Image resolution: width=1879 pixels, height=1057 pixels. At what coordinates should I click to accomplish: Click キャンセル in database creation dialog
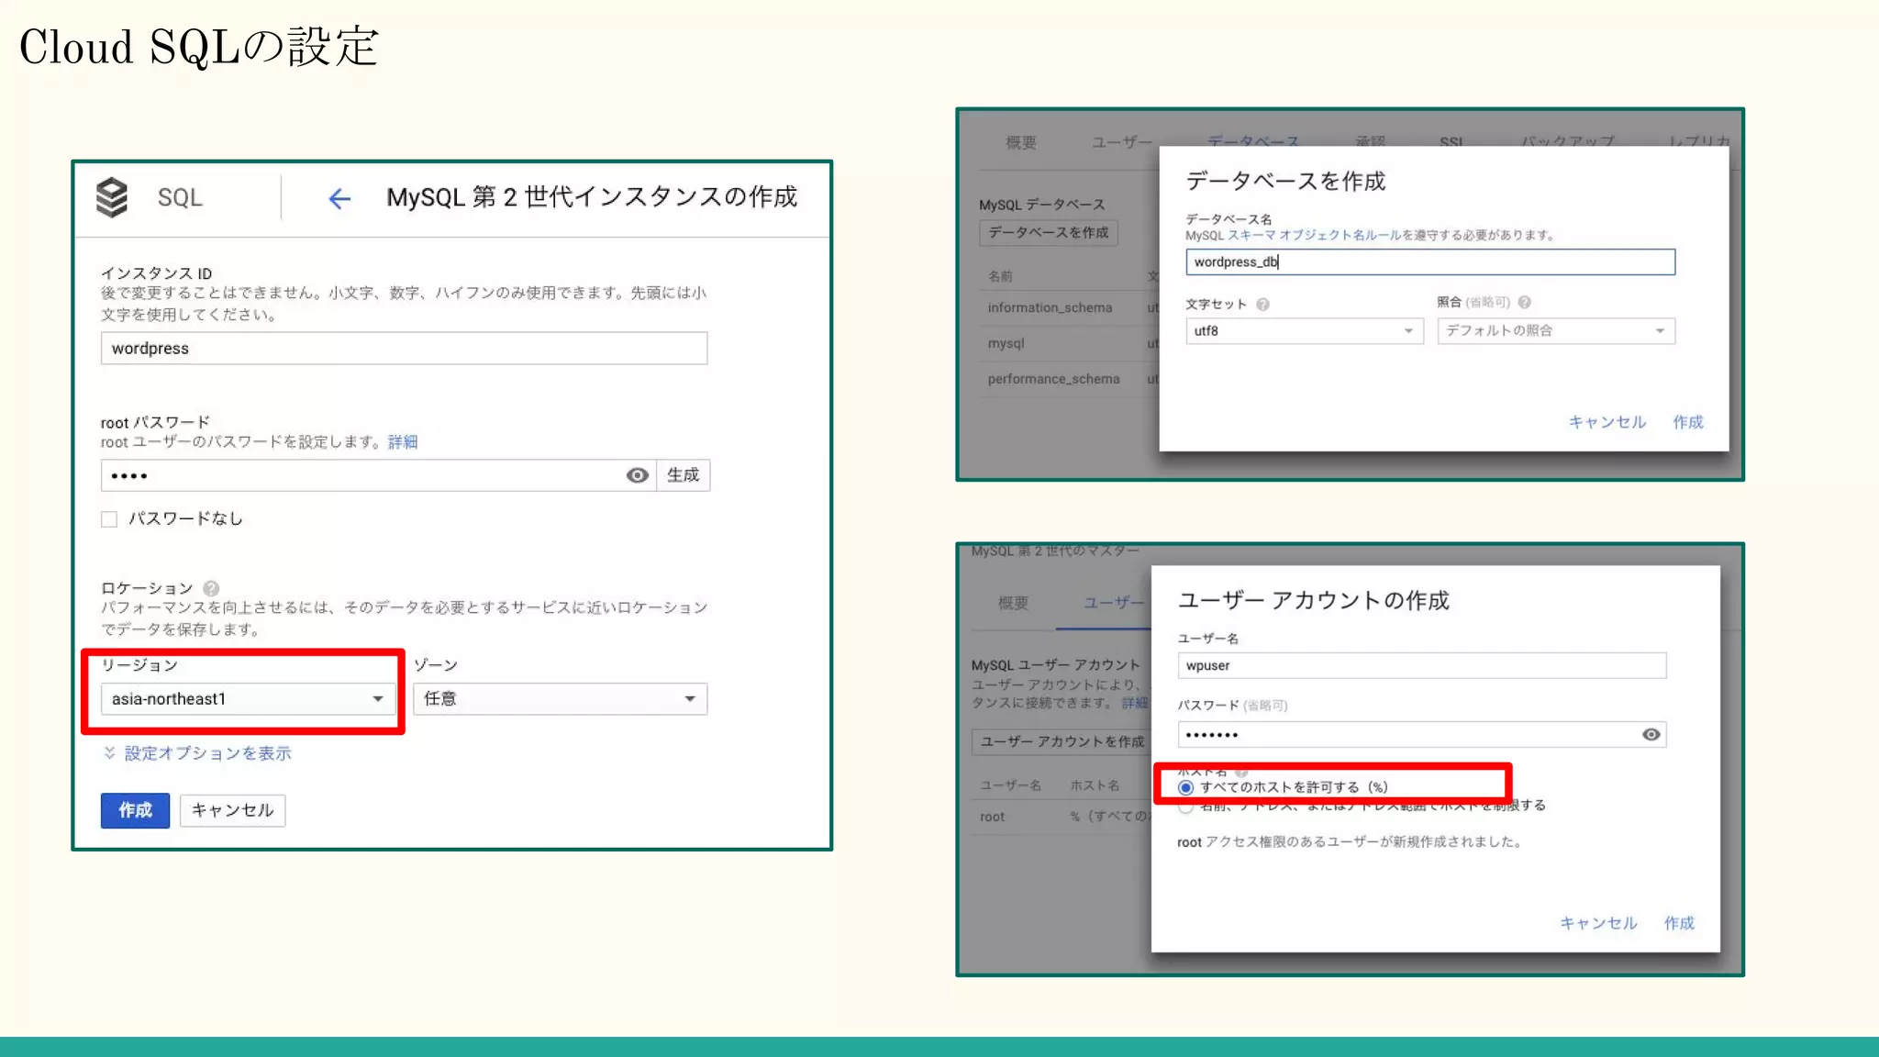point(1607,422)
